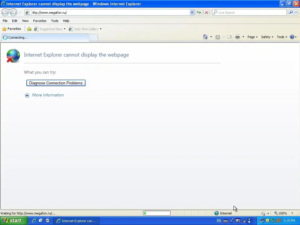Open the Favorites Center star button
The width and height of the screenshot is (300, 225).
tap(11, 29)
